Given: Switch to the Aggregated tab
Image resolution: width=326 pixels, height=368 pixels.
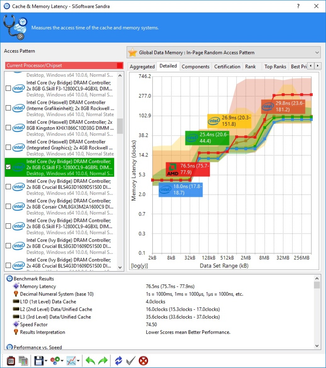Looking at the screenshot, I should (x=142, y=67).
